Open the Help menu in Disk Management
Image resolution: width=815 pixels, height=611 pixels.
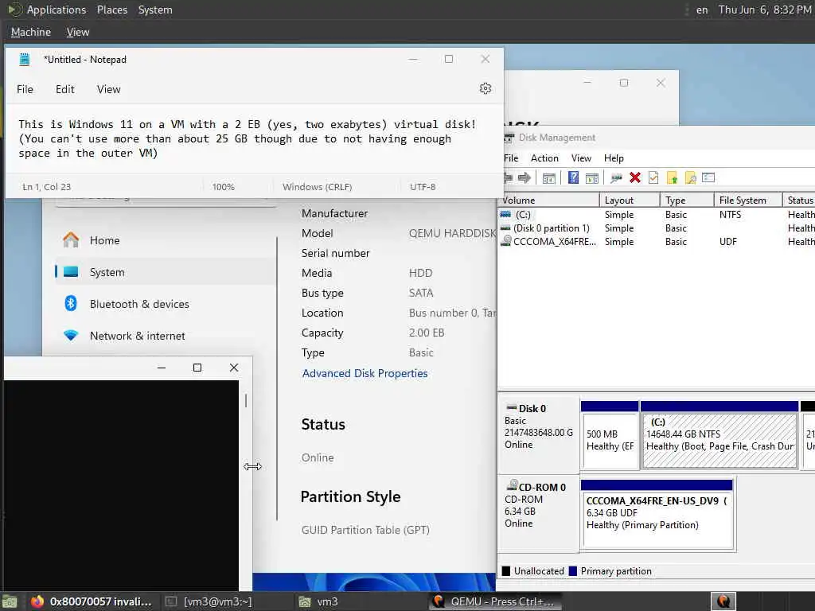tap(614, 158)
